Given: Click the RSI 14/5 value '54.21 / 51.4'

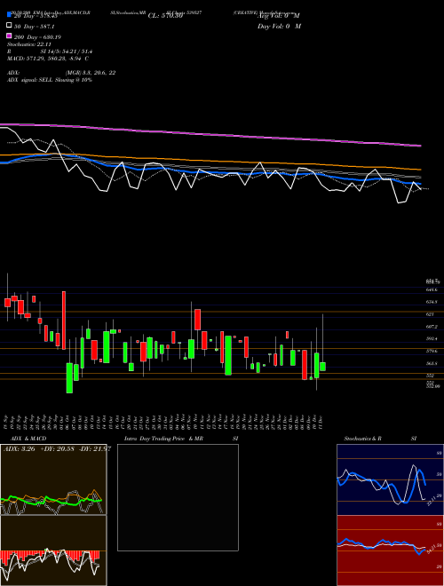Looking at the screenshot, I should tap(77, 51).
